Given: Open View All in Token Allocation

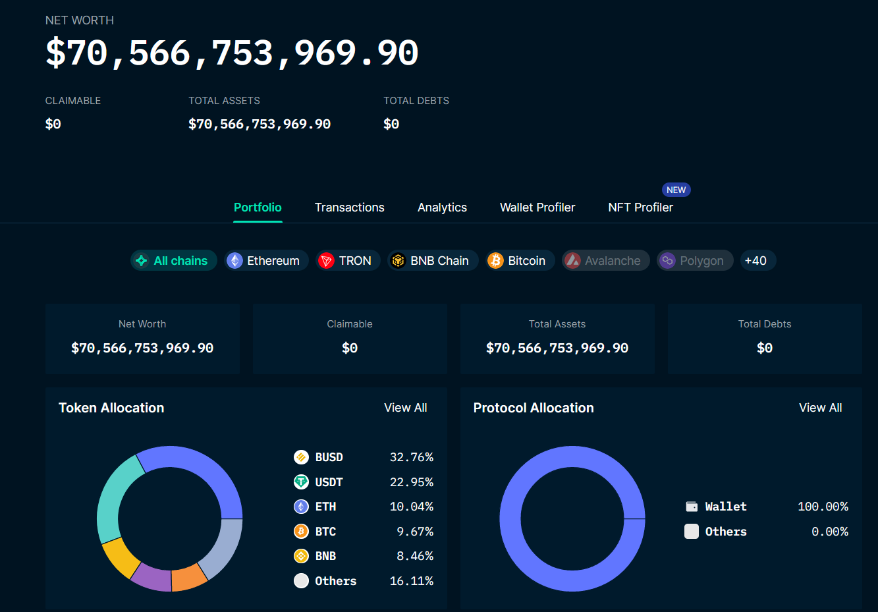Looking at the screenshot, I should click(405, 408).
